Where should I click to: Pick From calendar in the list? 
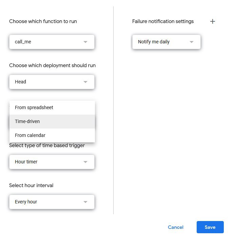[30, 135]
